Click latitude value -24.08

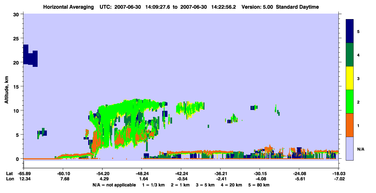click(299, 174)
